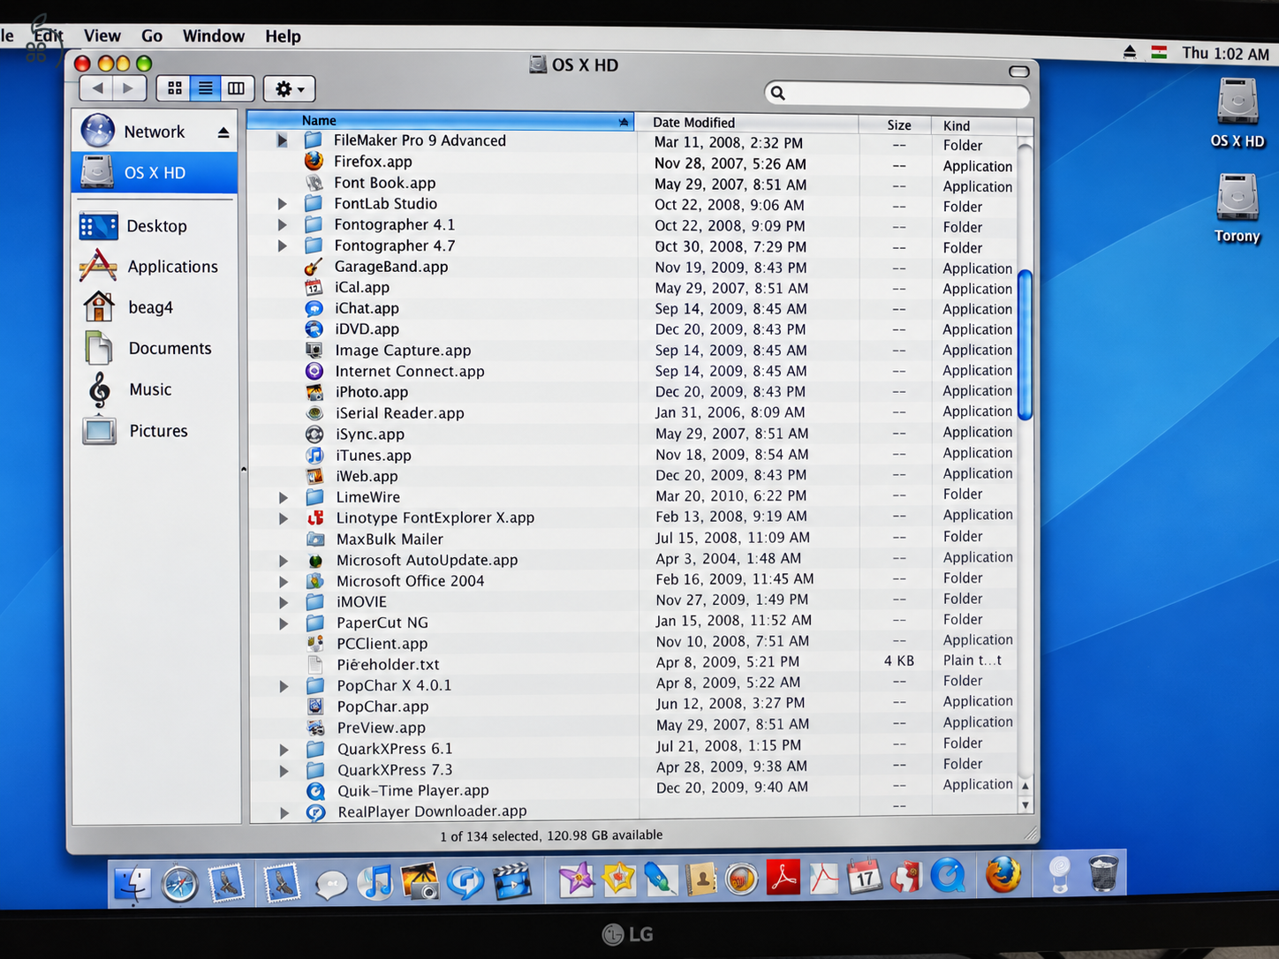The width and height of the screenshot is (1279, 959).
Task: Toggle the toolbar with the pill button
Action: [1018, 72]
